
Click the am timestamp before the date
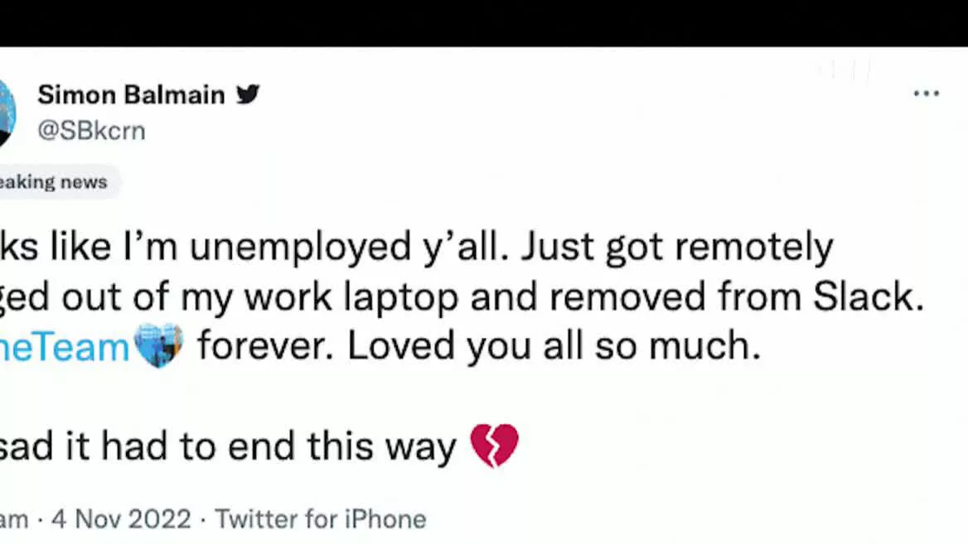[x=14, y=520]
